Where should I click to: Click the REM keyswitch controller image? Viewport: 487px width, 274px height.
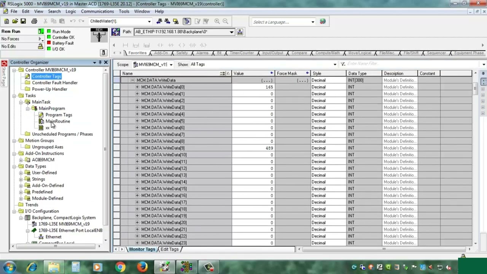(99, 35)
